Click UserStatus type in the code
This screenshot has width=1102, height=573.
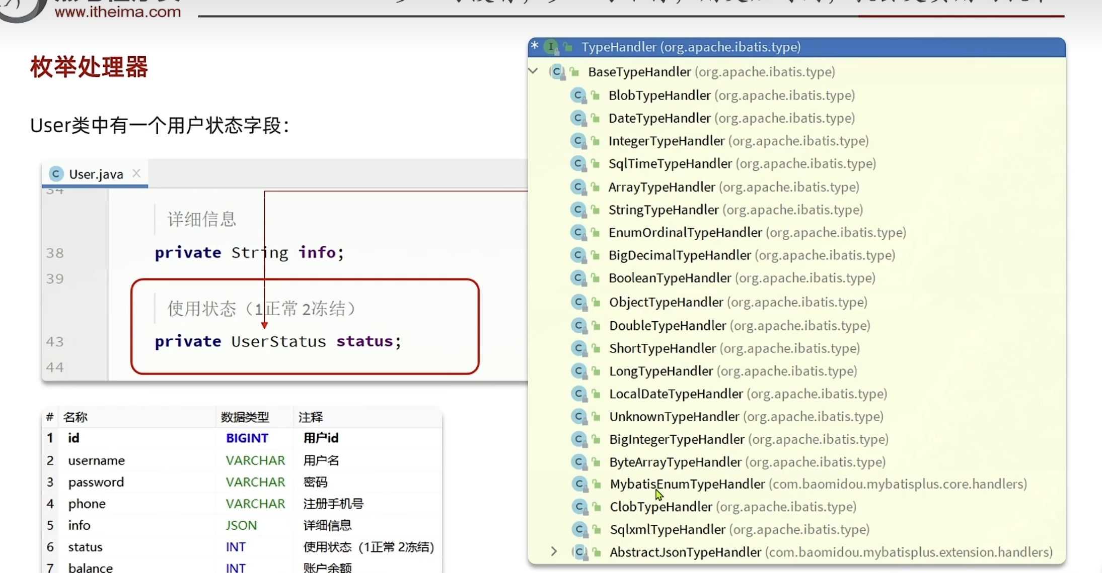(x=278, y=341)
